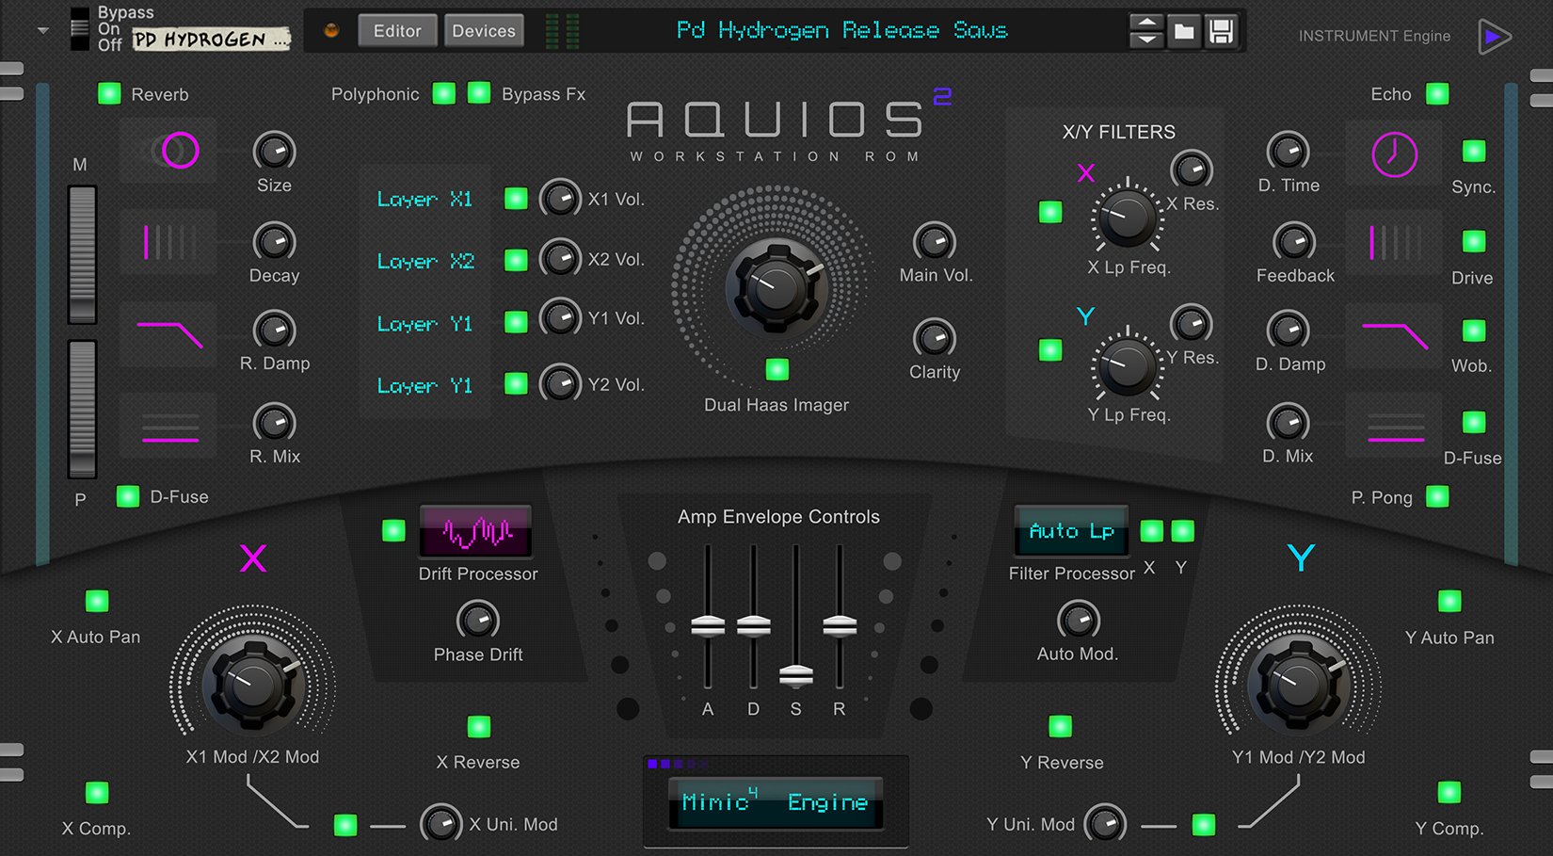Step to the next preset with the up arrow
The image size is (1553, 856).
pos(1147,24)
